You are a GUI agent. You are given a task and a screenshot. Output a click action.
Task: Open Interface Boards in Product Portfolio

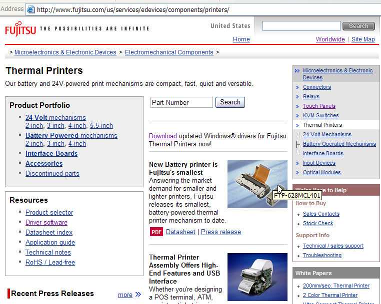point(51,153)
